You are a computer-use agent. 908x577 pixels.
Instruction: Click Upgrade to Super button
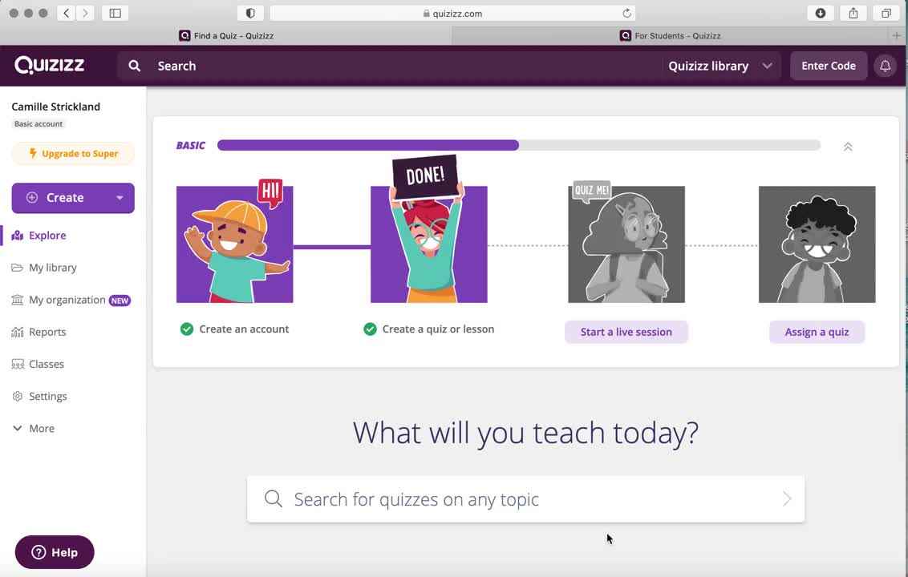[73, 153]
